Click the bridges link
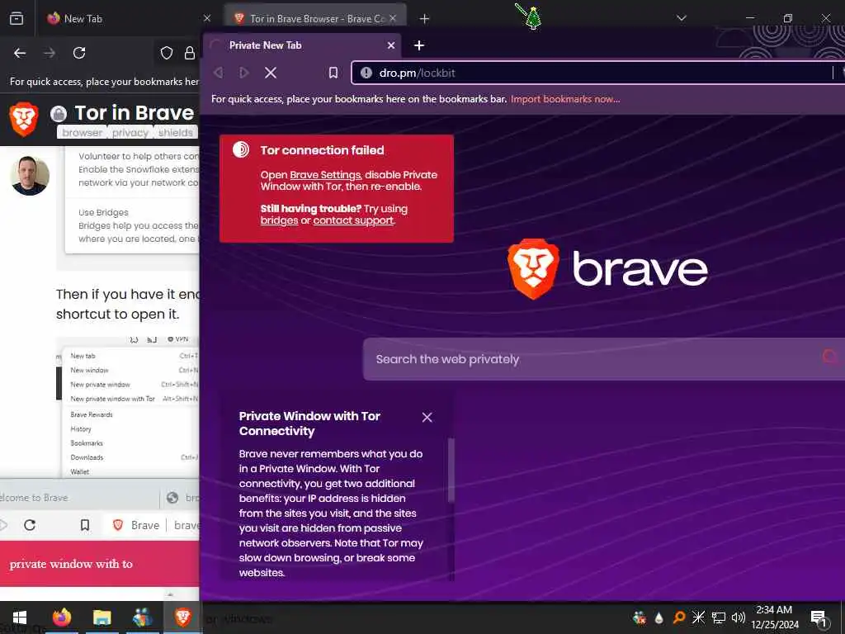The image size is (845, 634). (279, 220)
